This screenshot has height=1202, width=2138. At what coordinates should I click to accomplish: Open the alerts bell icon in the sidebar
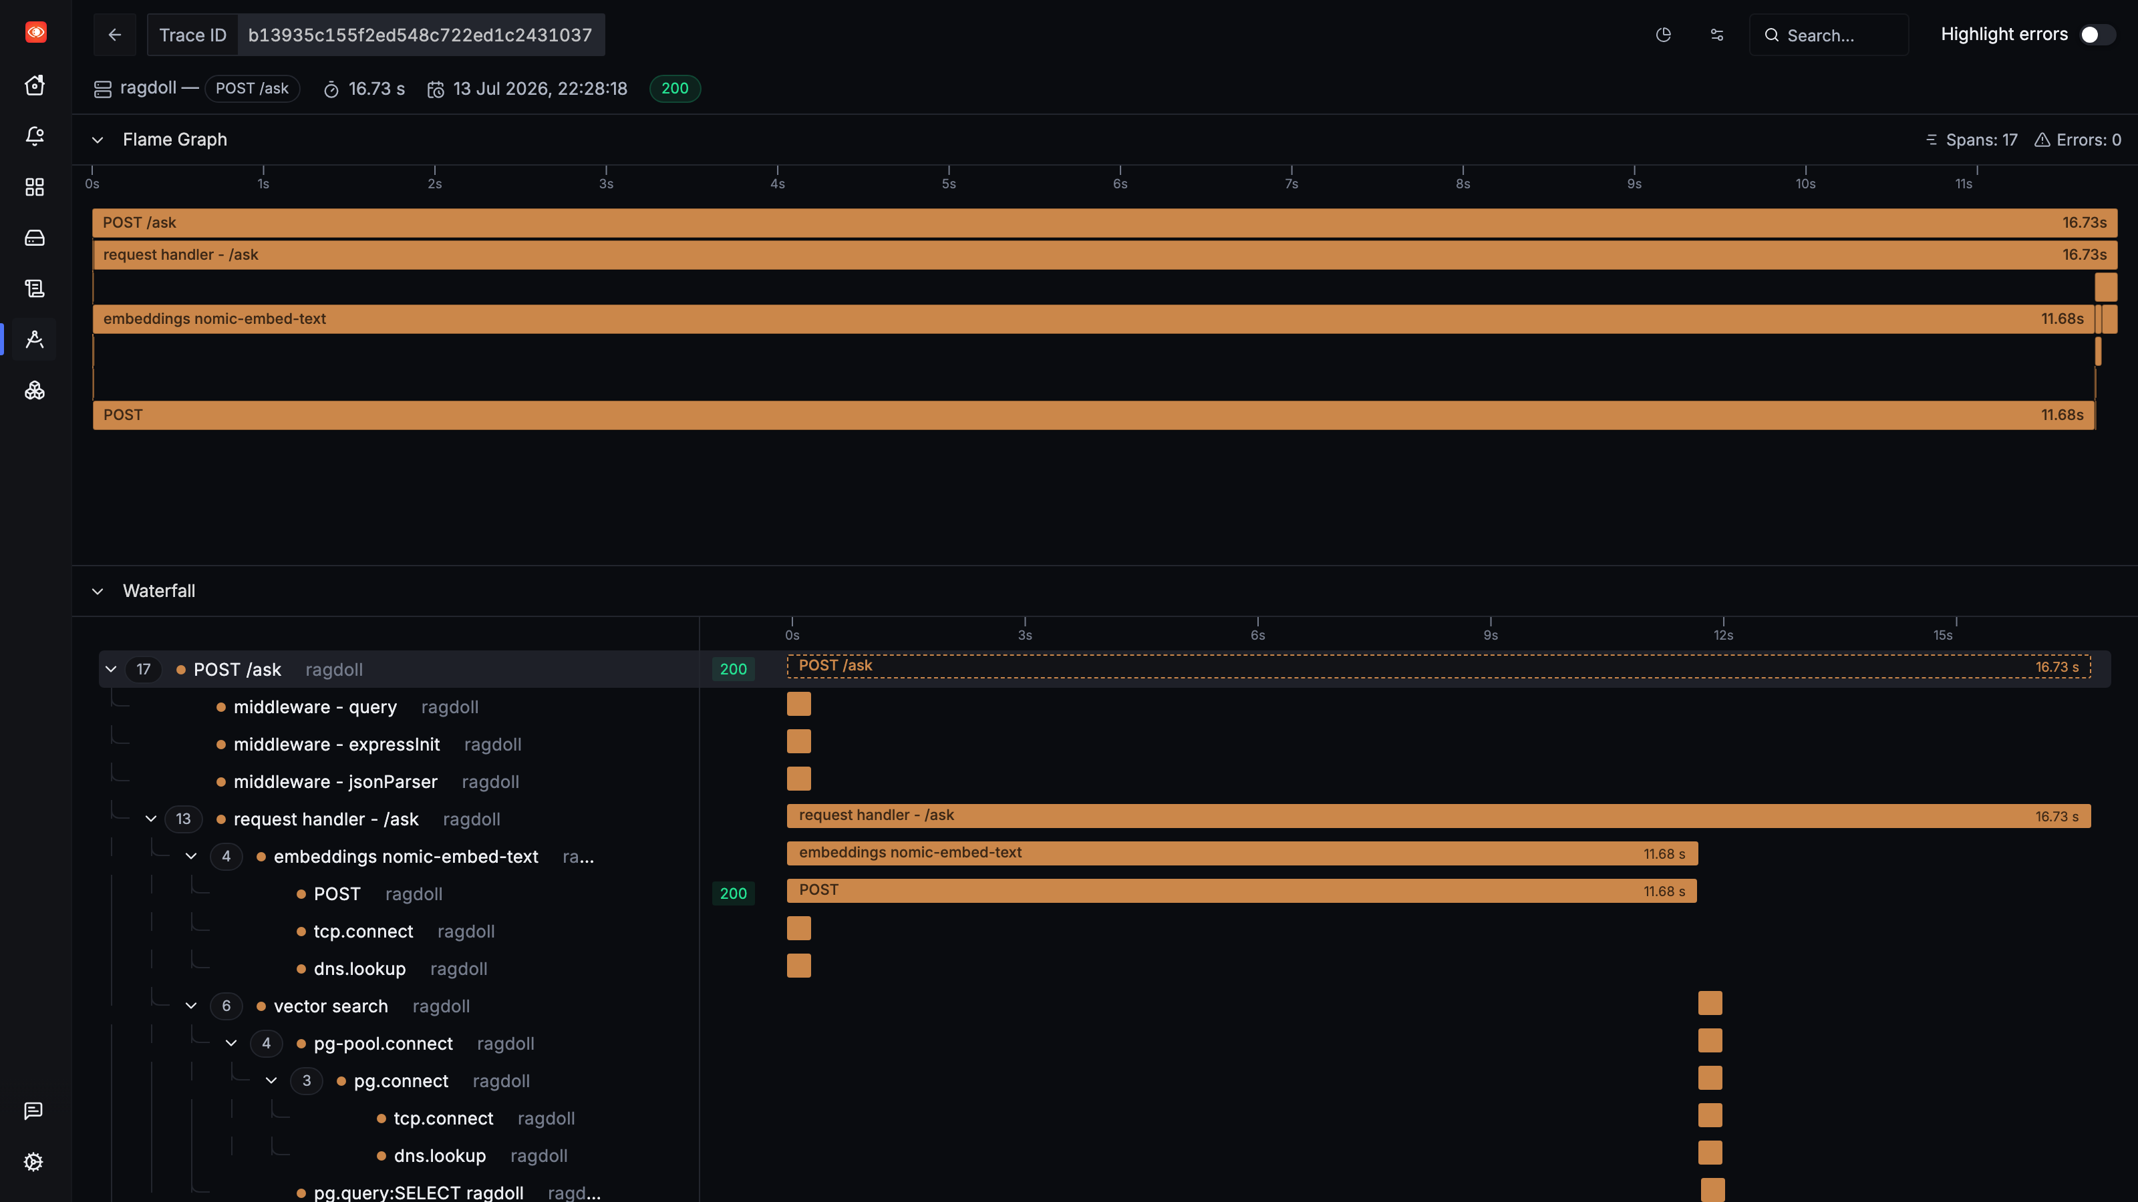click(x=35, y=136)
